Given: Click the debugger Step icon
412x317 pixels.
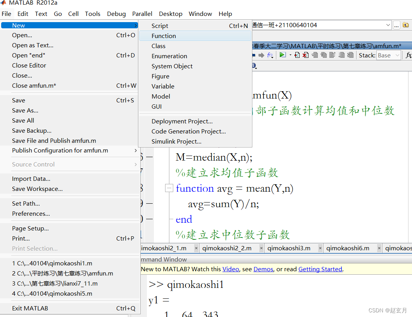Looking at the screenshot, I should 314,55.
